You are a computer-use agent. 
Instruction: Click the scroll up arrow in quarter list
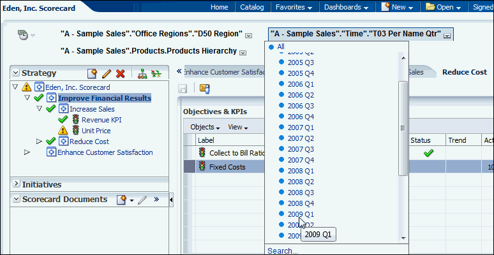tap(403, 58)
